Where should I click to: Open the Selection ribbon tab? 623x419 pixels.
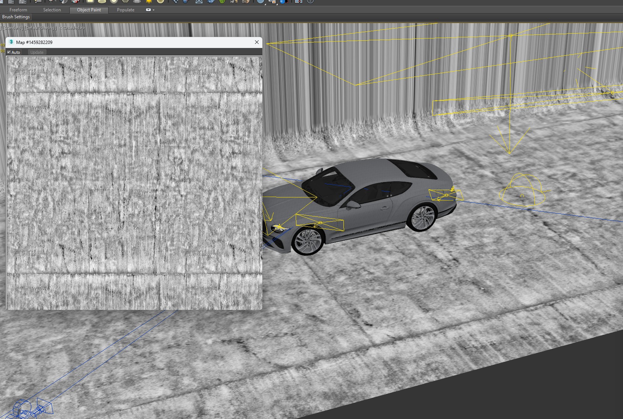(x=52, y=10)
